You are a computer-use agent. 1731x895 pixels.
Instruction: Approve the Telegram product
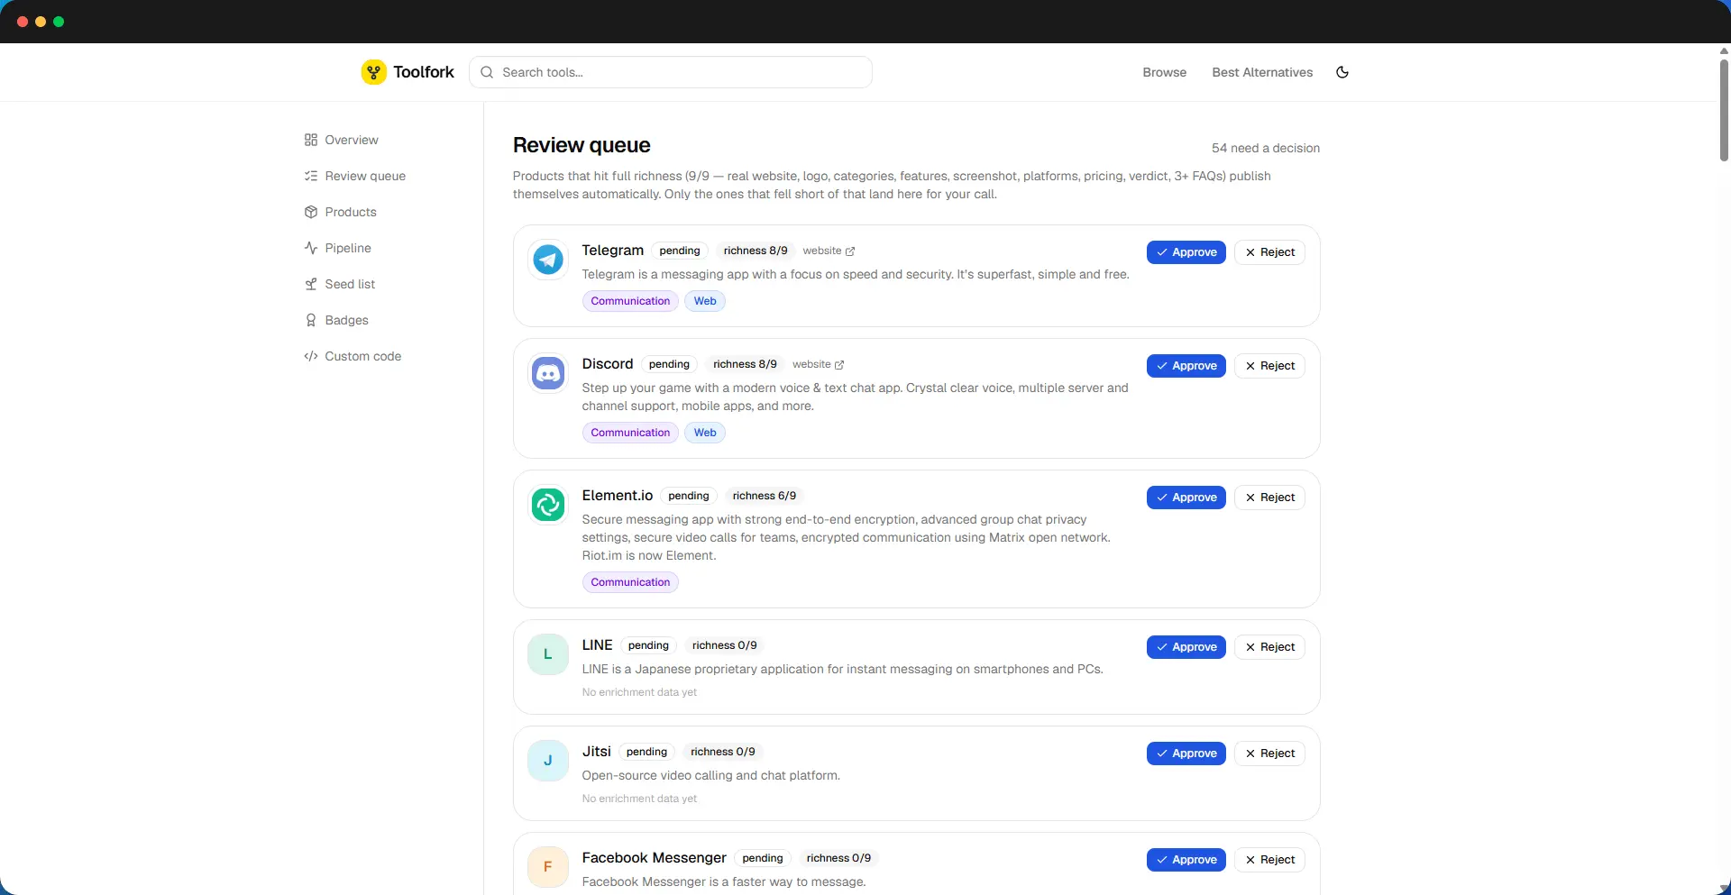(x=1186, y=252)
